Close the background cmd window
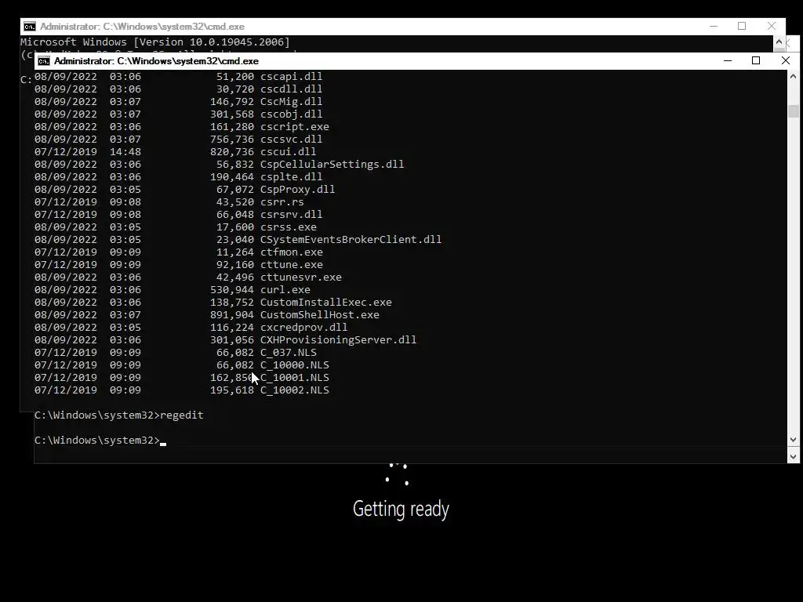 [x=772, y=26]
